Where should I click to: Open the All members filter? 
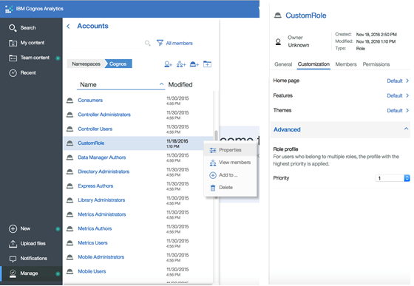point(174,43)
